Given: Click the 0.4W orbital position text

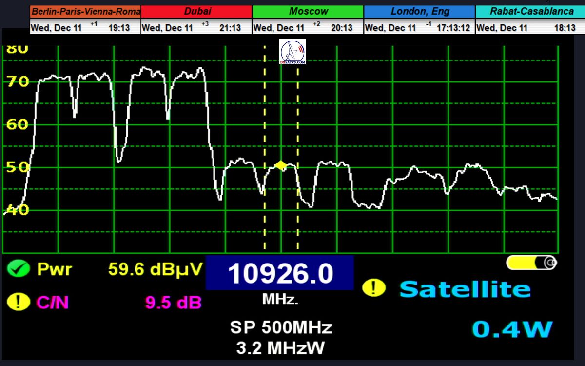Looking at the screenshot, I should [512, 329].
